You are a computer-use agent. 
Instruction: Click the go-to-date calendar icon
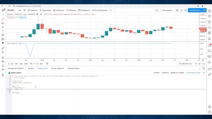(47, 64)
